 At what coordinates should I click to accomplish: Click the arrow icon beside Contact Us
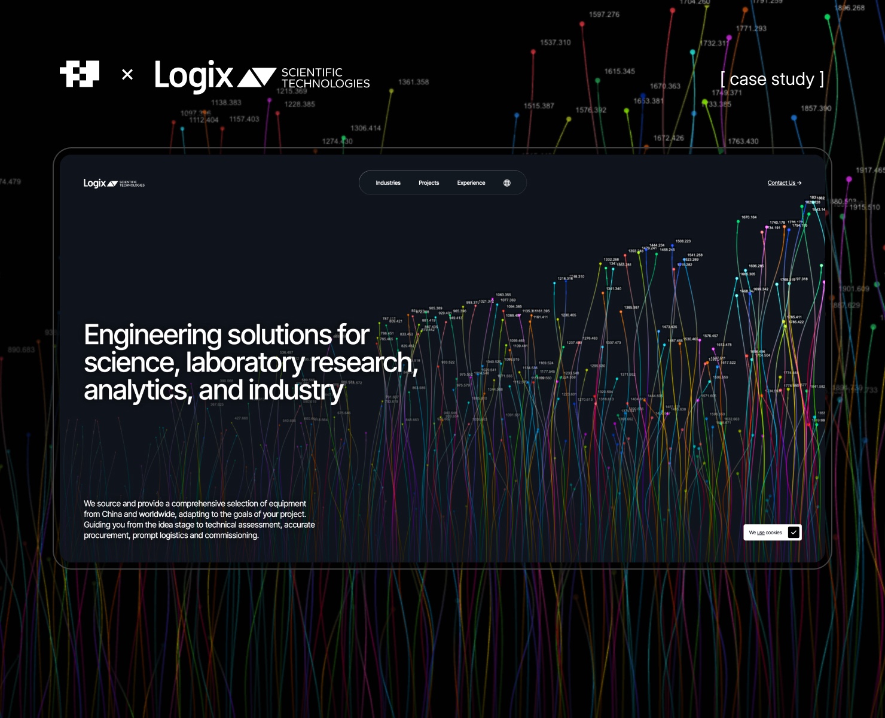point(799,183)
